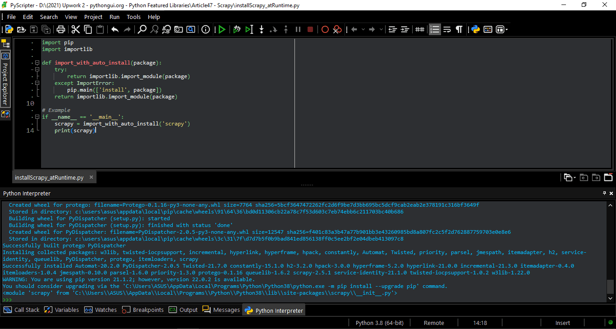The width and height of the screenshot is (616, 329).
Task: Open the Project Explorer side tab
Action: pyautogui.click(x=5, y=79)
